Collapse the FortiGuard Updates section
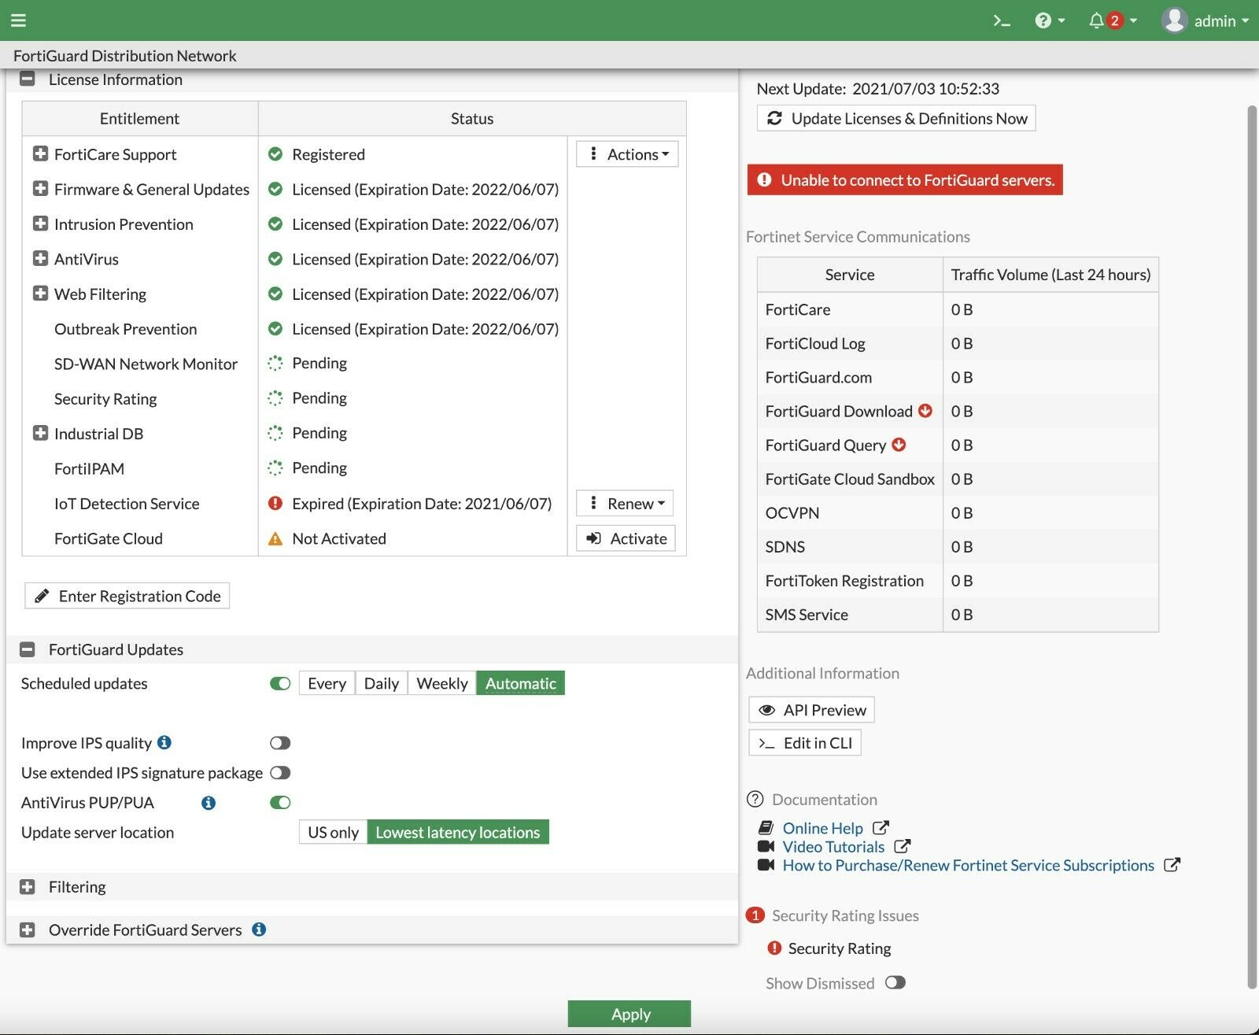Screen dimensions: 1259x1035 coord(28,649)
